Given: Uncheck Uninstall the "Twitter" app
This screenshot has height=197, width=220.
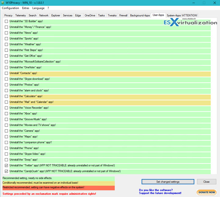Looking at the screenshot, I should 6,166.
